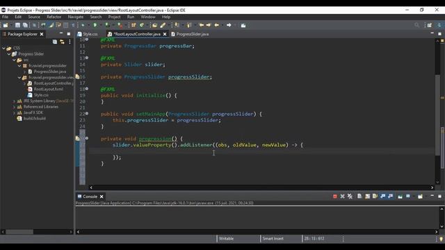Clear the Console output
The height and width of the screenshot is (250, 445).
359,196
